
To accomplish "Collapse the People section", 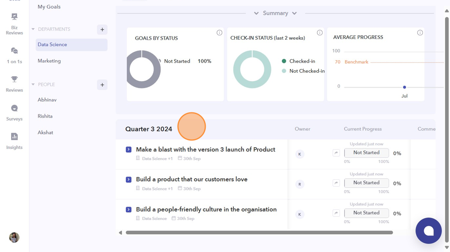I will pos(33,85).
